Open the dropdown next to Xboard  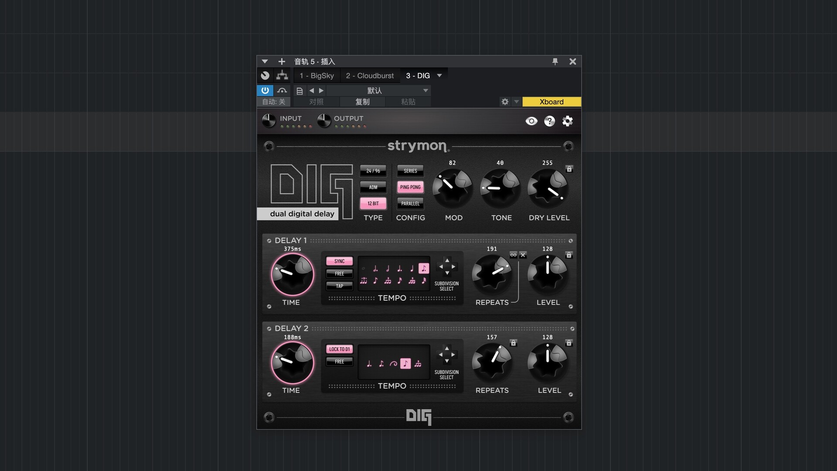pos(517,102)
